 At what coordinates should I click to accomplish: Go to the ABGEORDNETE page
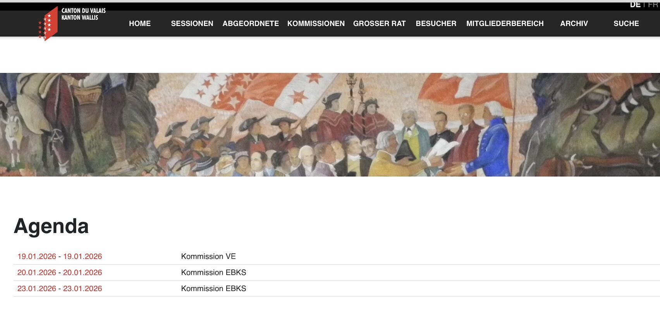(x=251, y=24)
